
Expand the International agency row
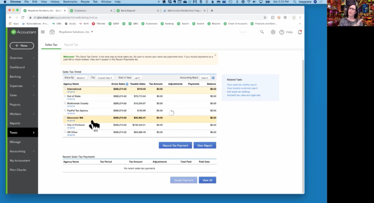[65, 89]
